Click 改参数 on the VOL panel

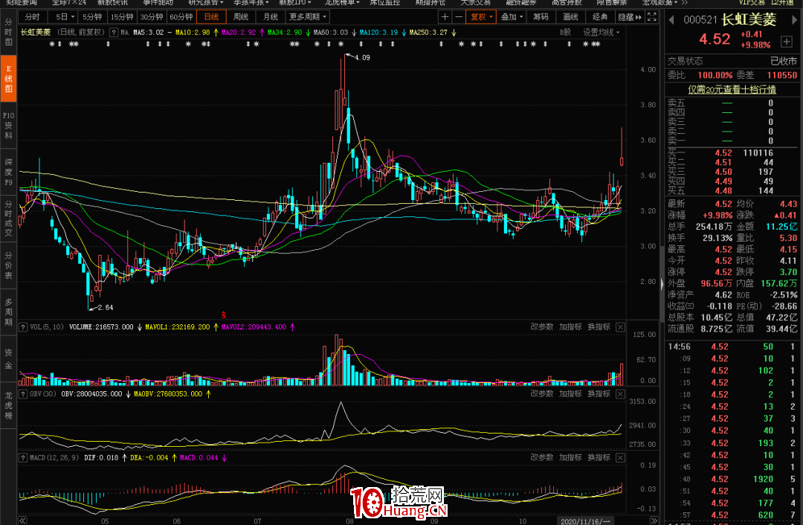tap(541, 326)
